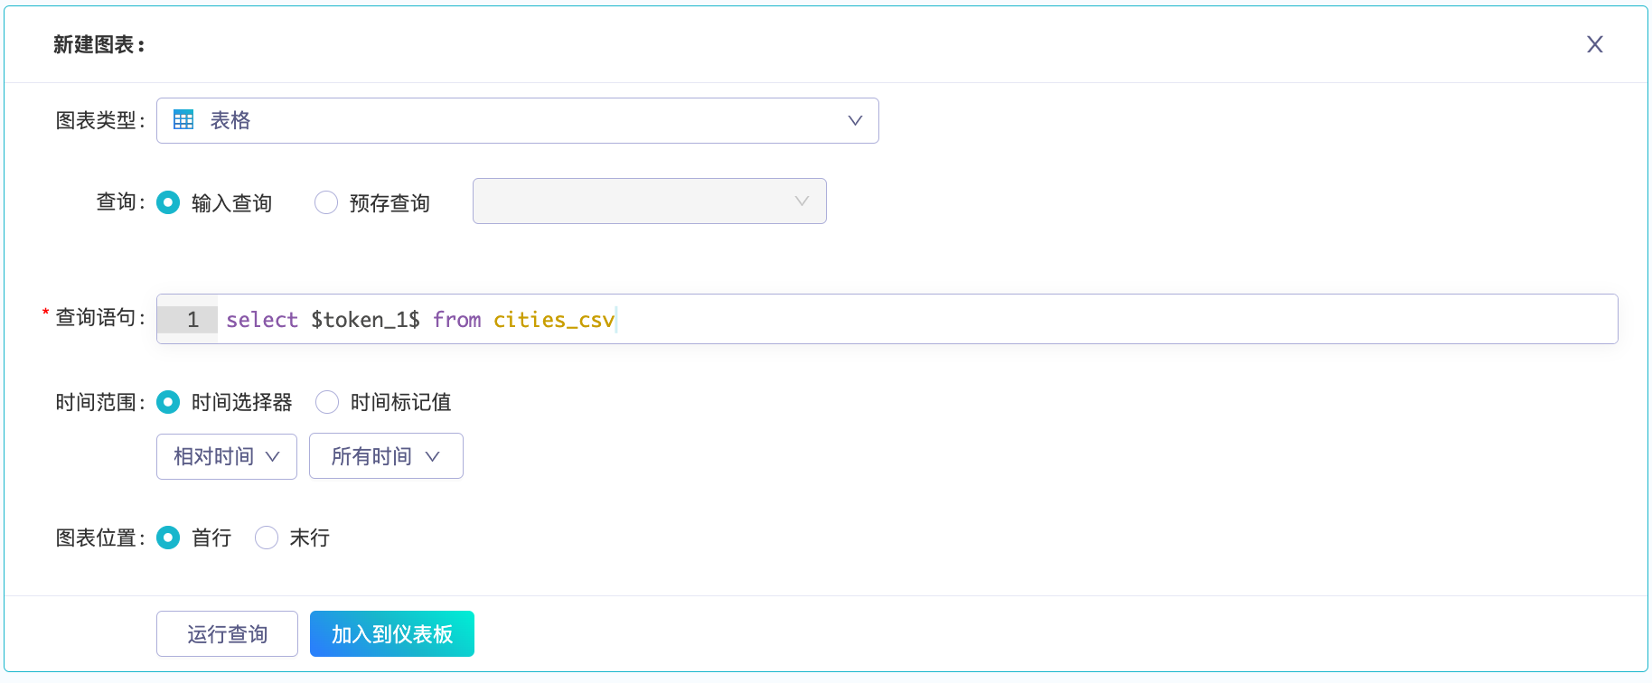The height and width of the screenshot is (683, 1652).
Task: Close the 新建图表 dialog with X
Action: [x=1594, y=44]
